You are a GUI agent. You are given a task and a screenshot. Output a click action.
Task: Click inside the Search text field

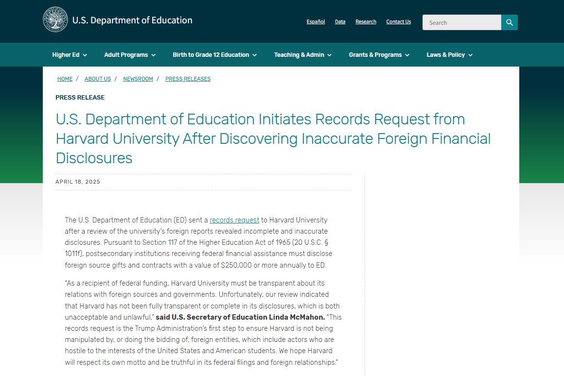click(462, 22)
